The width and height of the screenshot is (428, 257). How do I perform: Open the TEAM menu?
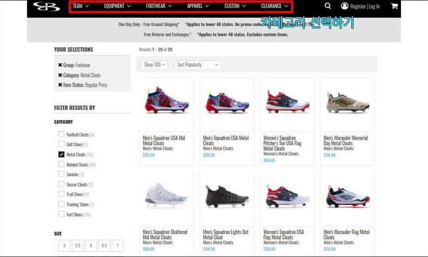81,6
